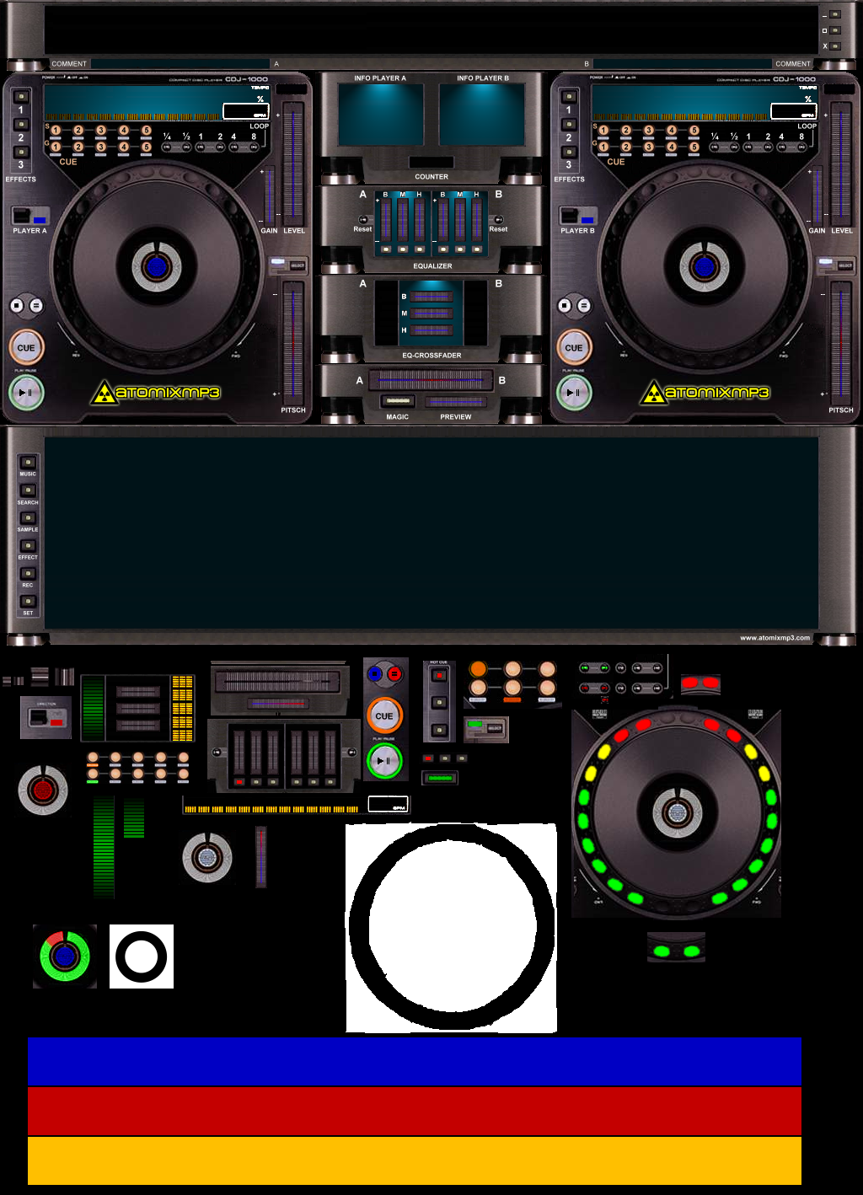The width and height of the screenshot is (863, 1195).
Task: Click Player A's BPM display box
Action: (245, 111)
